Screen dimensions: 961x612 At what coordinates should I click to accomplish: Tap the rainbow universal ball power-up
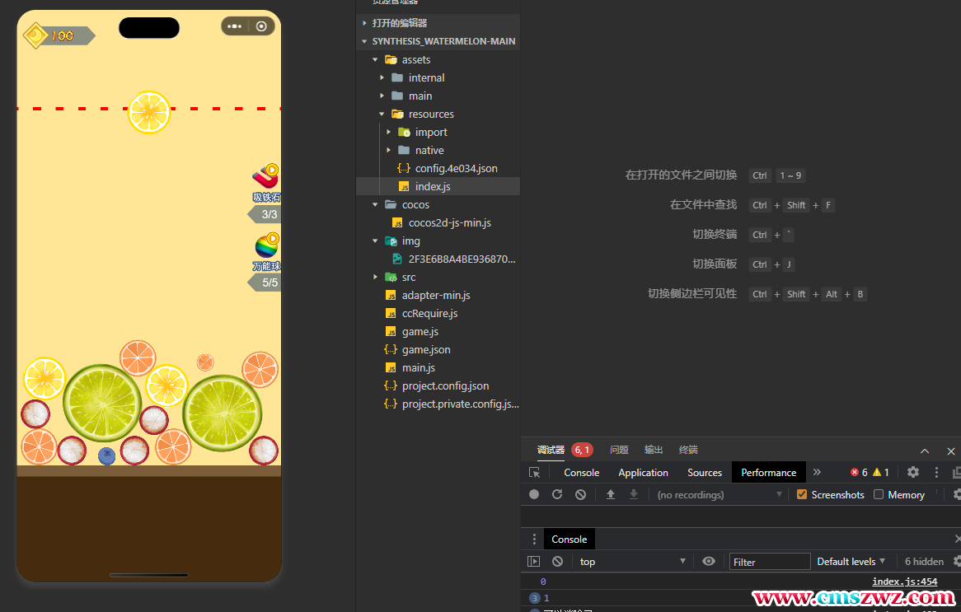coord(265,245)
